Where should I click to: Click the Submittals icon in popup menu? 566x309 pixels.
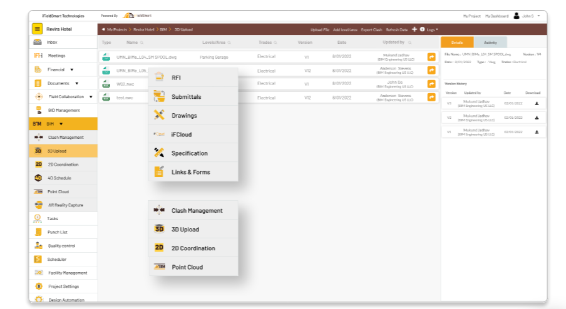point(159,96)
